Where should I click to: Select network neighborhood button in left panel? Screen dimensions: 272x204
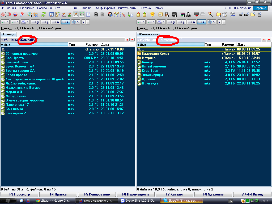[x=76, y=22]
